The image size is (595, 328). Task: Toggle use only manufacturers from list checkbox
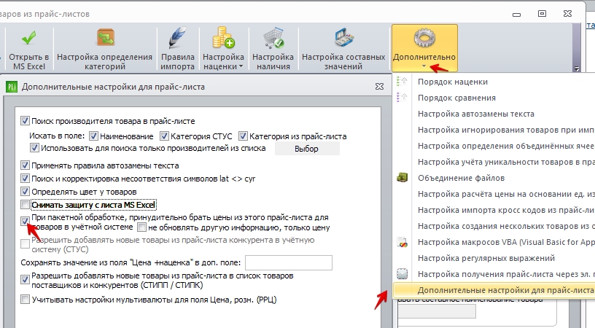(34, 148)
